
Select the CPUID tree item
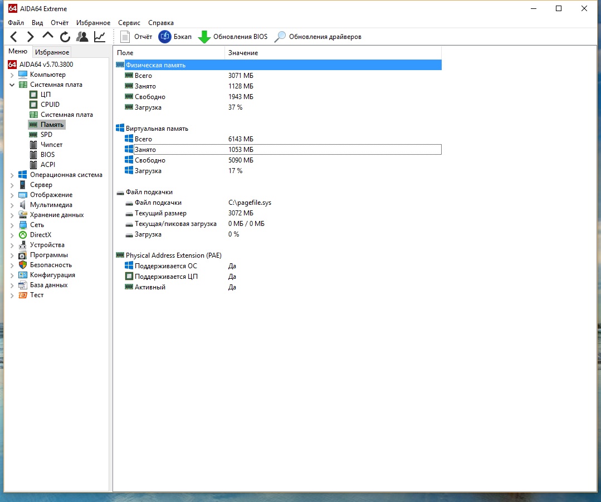(x=50, y=105)
